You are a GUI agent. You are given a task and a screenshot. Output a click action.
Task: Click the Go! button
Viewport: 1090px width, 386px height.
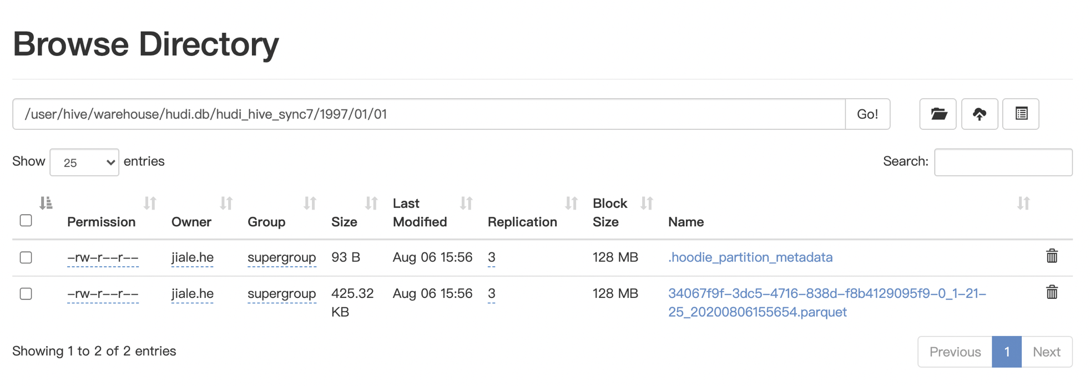[x=867, y=114]
